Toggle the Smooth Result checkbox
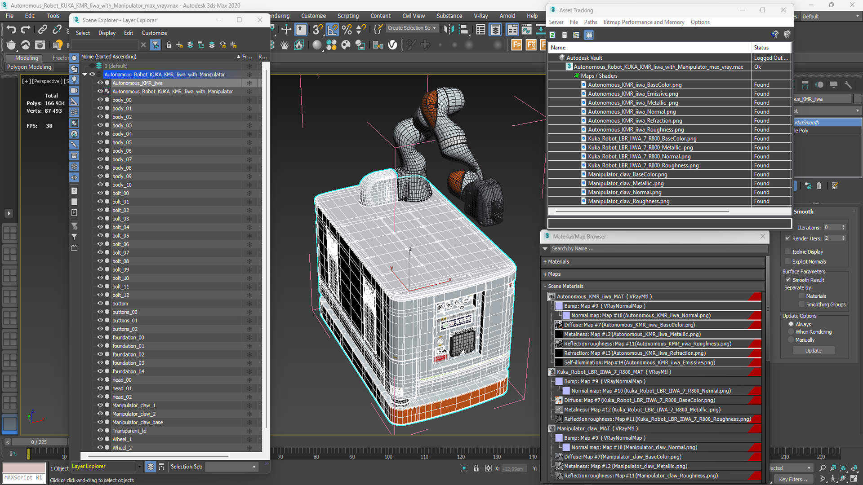Image resolution: width=863 pixels, height=485 pixels. [x=788, y=280]
